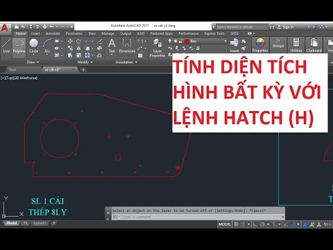
Task: Open the annotation scale 1:1 dropdown
Action: (327, 224)
